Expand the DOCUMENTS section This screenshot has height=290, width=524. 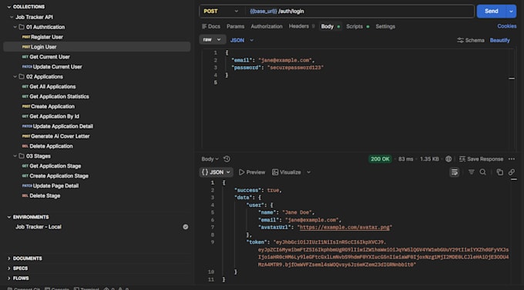tap(9, 258)
